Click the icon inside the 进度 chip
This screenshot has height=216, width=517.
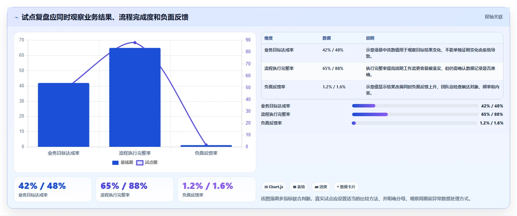coord(316,187)
